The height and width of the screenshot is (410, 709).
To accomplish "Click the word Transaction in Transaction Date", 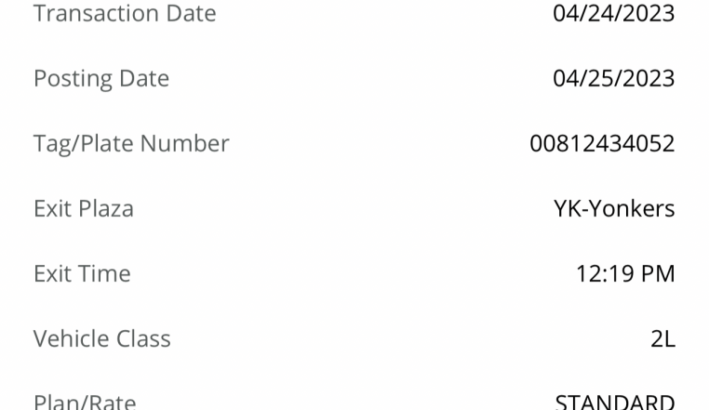I will pyautogui.click(x=97, y=13).
